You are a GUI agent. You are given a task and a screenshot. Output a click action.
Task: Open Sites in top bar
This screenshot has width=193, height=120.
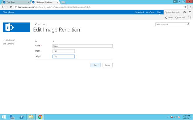pyautogui.click(x=159, y=12)
